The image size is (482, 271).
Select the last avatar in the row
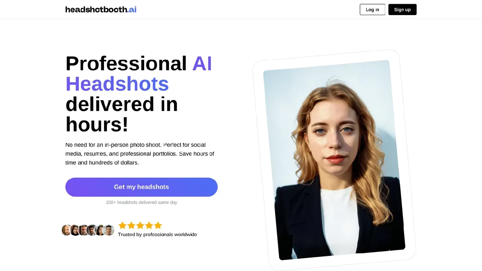(x=108, y=230)
